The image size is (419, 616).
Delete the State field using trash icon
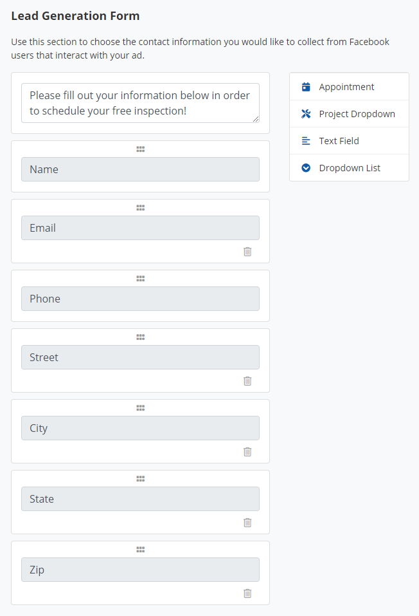point(247,523)
